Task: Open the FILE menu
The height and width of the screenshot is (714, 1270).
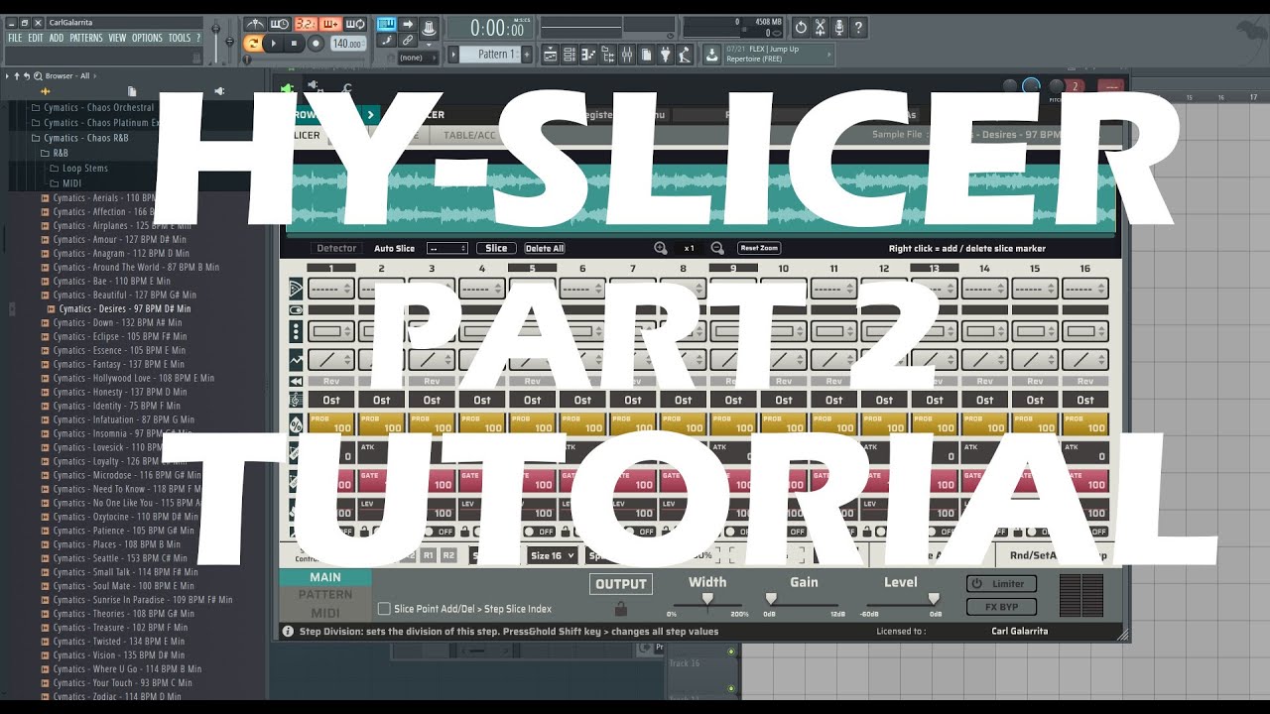Action: point(15,38)
